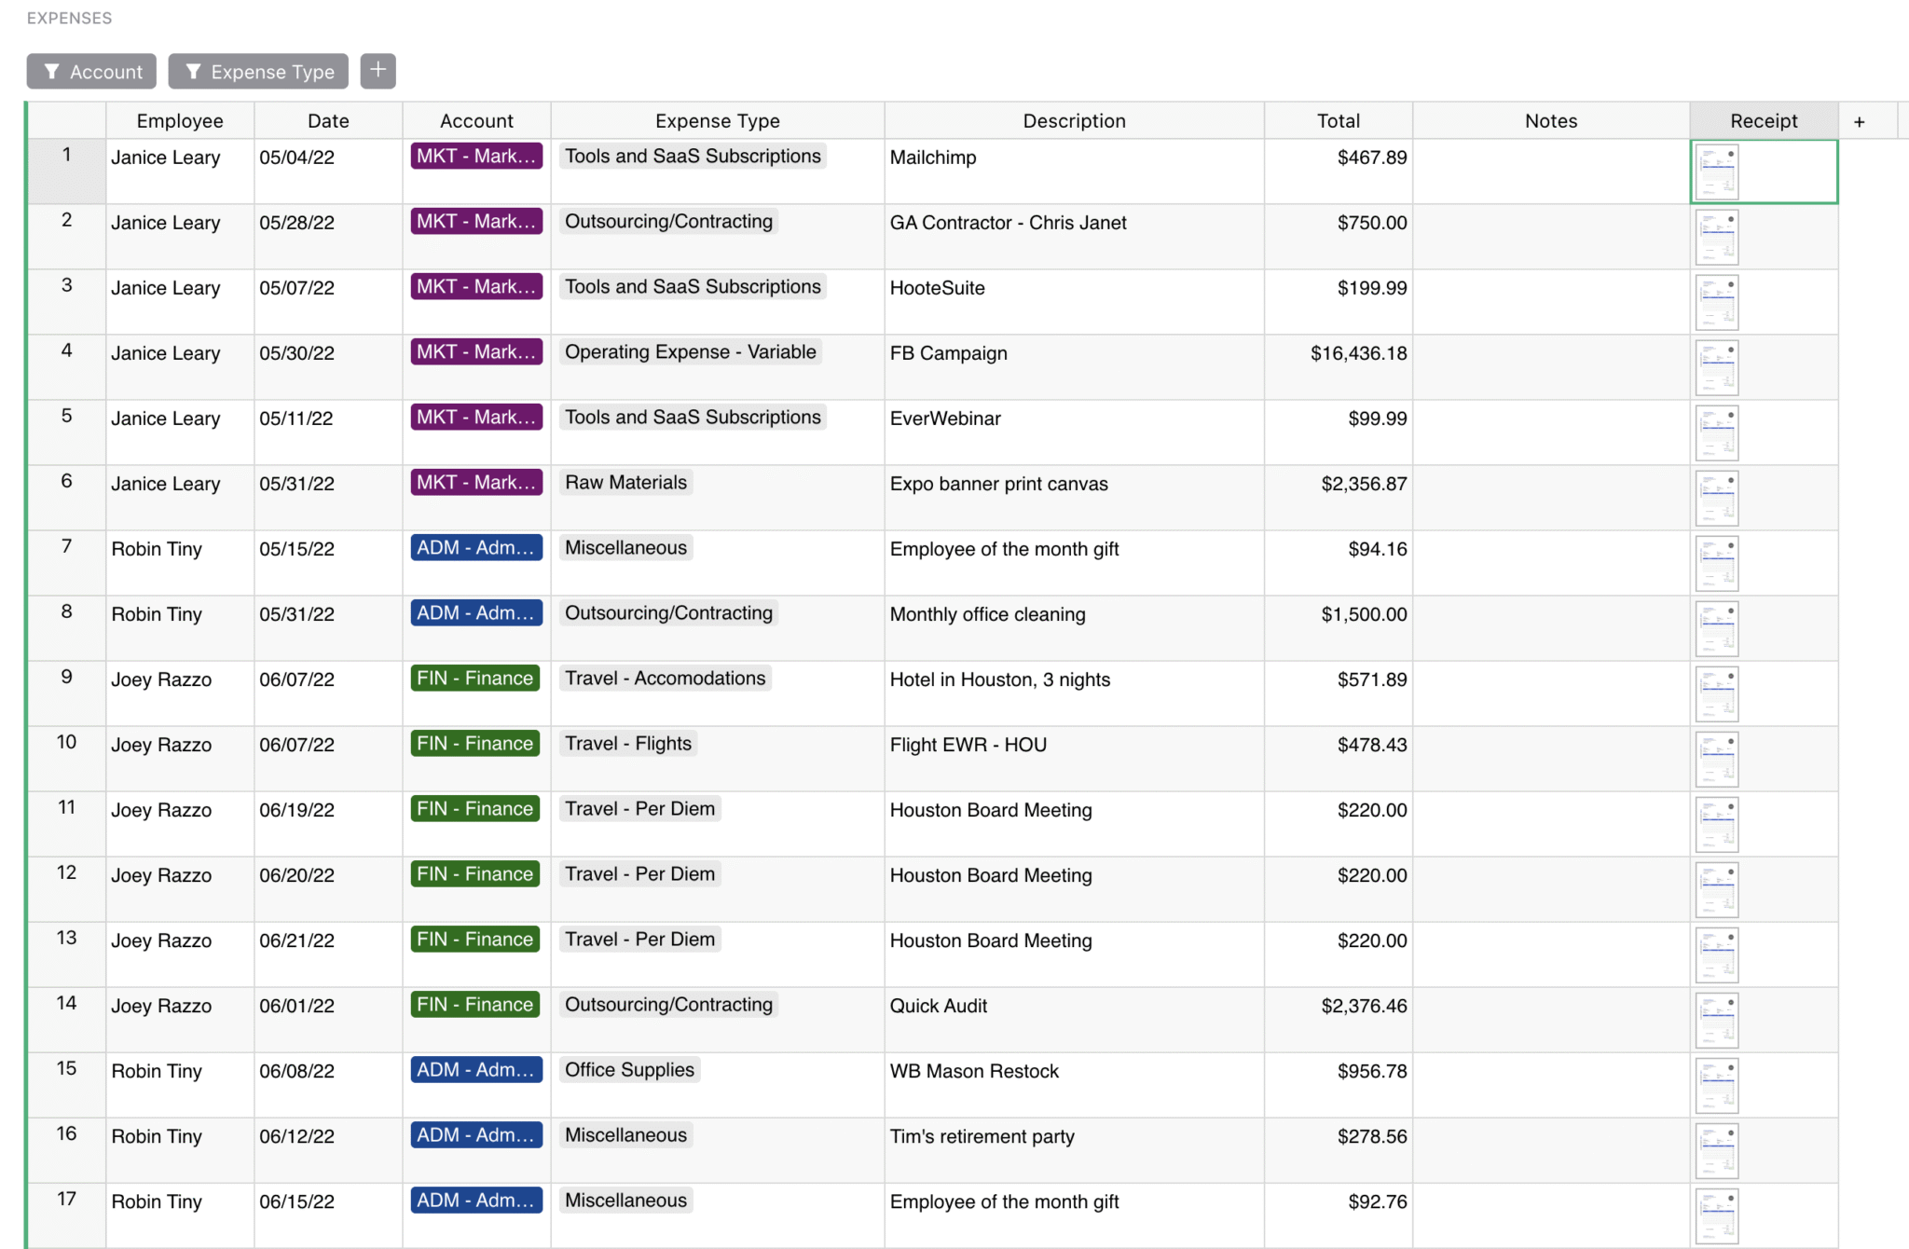1909x1249 pixels.
Task: Open the FIN - Finance tag on Quick Audit row
Action: click(x=474, y=1004)
